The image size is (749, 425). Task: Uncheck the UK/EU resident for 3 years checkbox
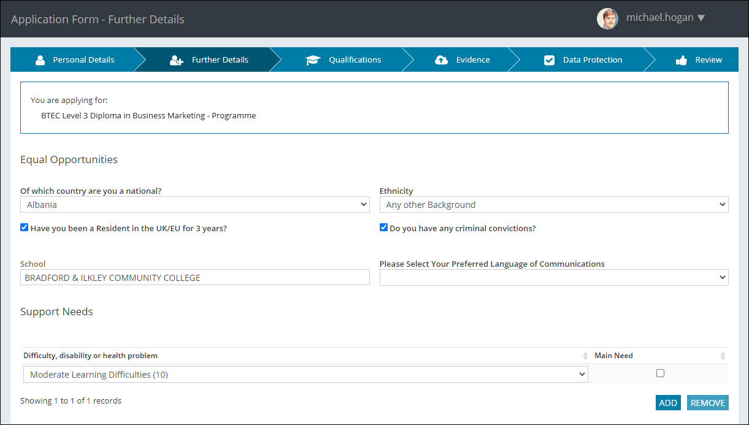(25, 228)
